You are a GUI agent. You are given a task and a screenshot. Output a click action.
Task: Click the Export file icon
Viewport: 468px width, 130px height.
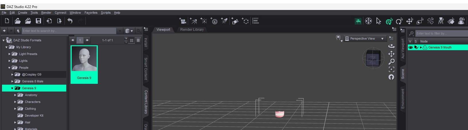tap(59, 21)
